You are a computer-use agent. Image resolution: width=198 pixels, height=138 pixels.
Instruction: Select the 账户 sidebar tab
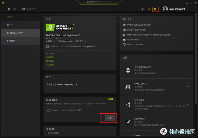20,25
